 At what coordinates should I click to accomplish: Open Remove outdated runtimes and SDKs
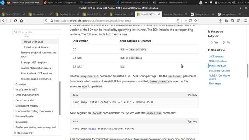(39, 55)
